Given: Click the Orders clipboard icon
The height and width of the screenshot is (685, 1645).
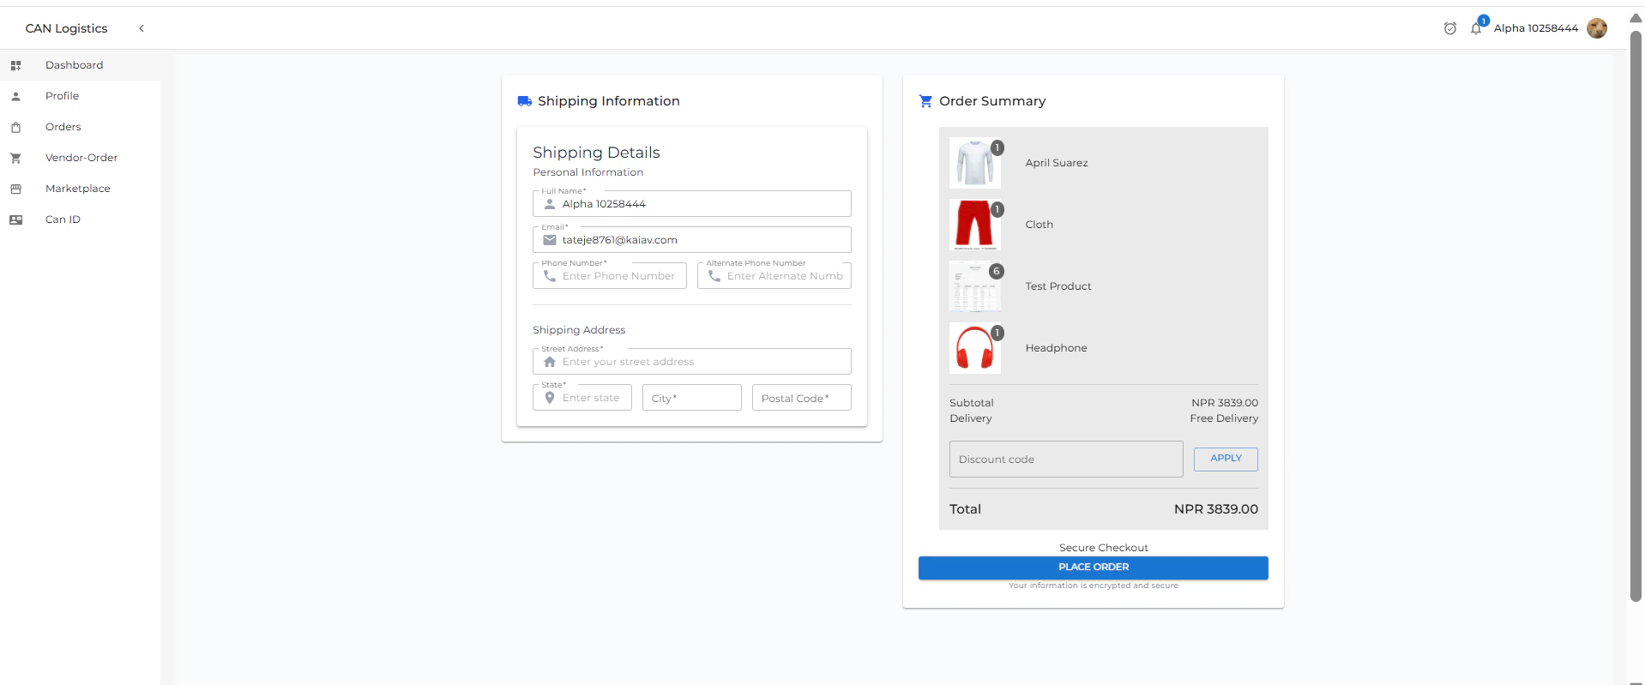Looking at the screenshot, I should point(15,127).
